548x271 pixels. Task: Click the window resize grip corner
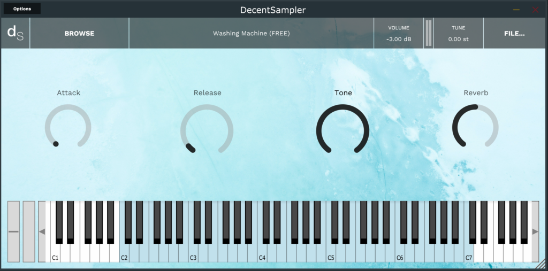click(x=541, y=264)
